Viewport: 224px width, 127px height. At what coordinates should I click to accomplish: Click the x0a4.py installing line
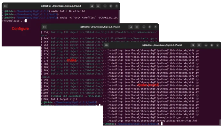click(151, 73)
